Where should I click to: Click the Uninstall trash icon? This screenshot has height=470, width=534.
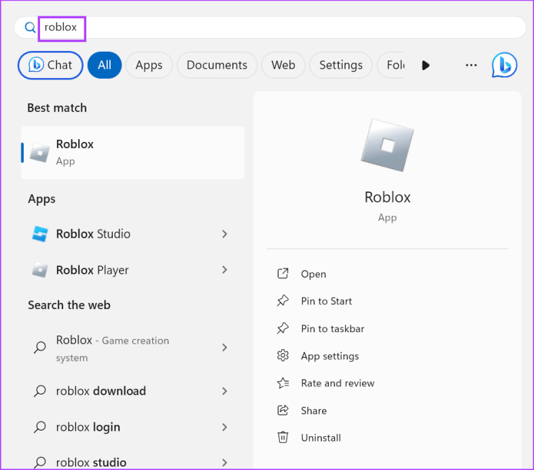[x=283, y=438]
